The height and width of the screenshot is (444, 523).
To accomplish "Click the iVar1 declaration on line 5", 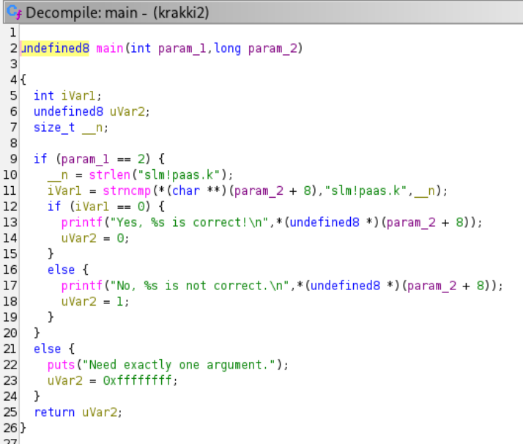I will (x=83, y=95).
